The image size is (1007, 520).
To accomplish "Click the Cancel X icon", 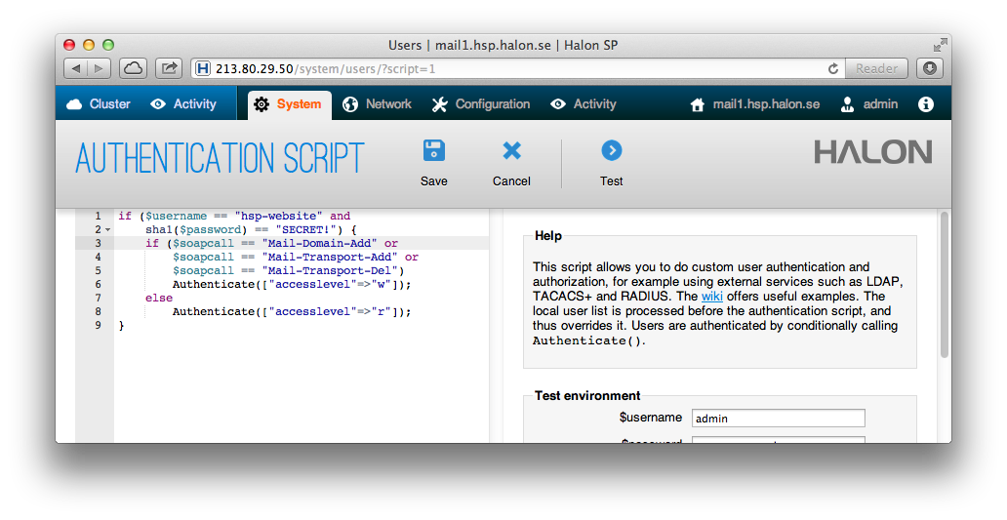I will (x=512, y=151).
